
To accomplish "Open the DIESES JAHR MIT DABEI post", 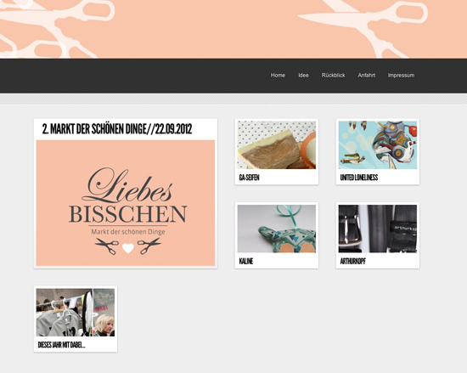I will click(x=62, y=345).
